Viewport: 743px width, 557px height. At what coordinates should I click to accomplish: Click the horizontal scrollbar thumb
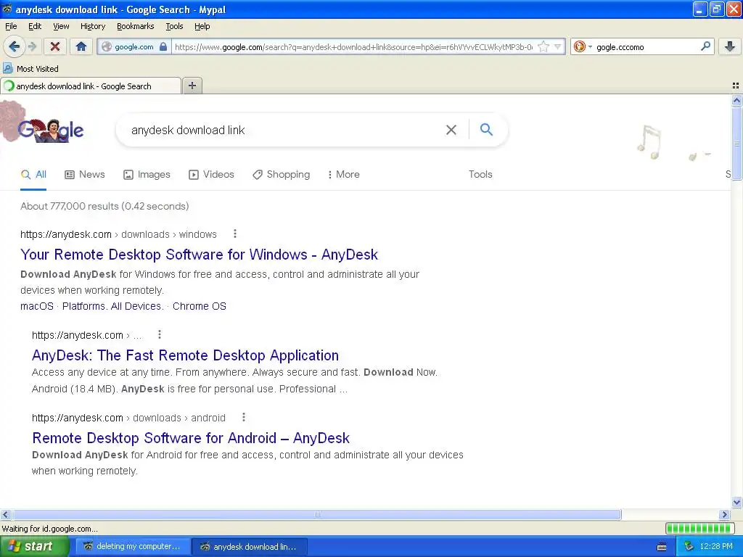[x=316, y=514]
